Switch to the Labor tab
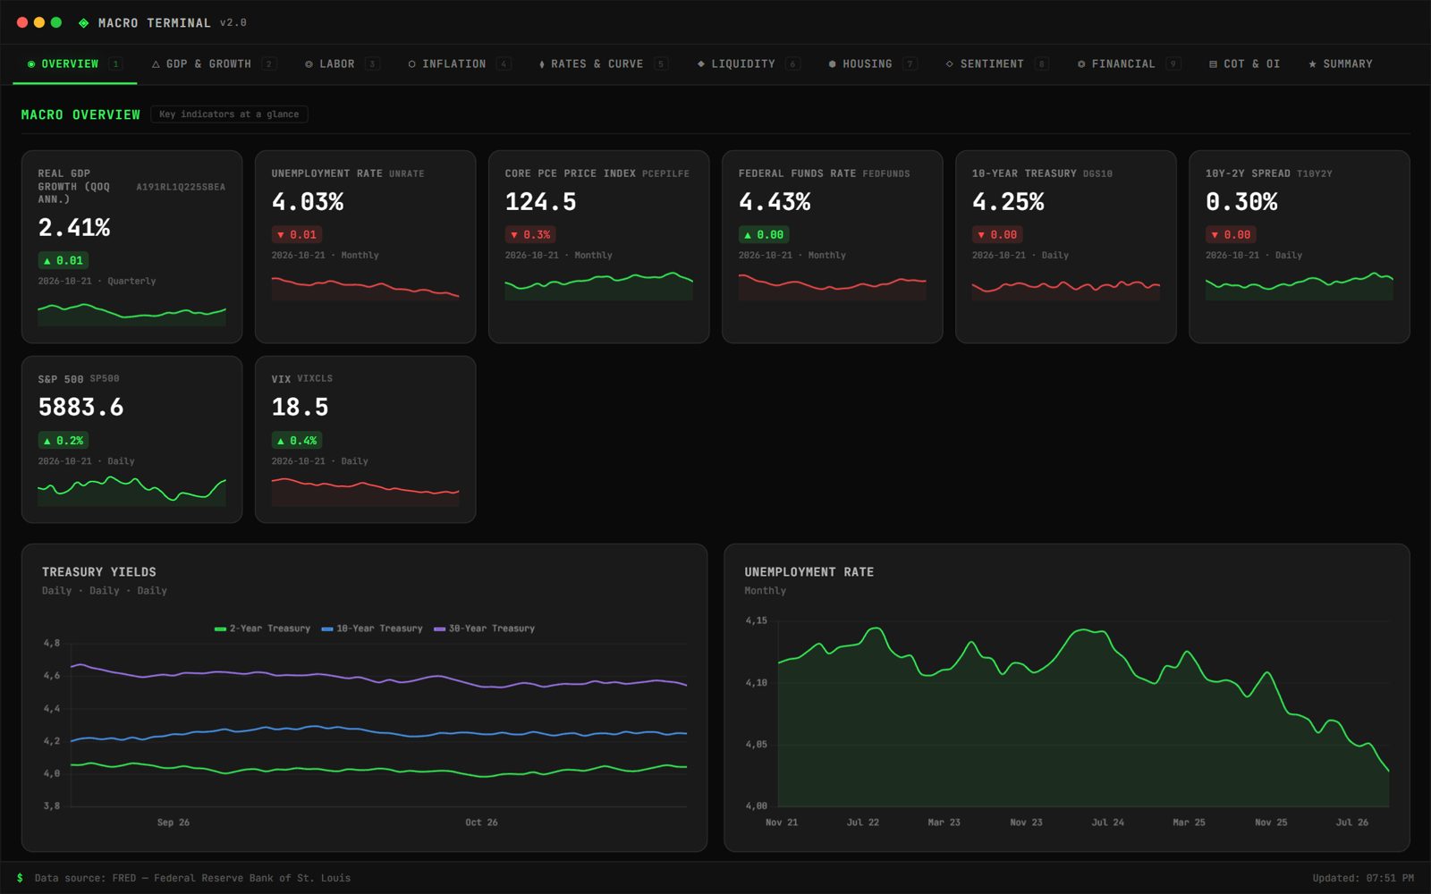The height and width of the screenshot is (894, 1431). click(342, 64)
